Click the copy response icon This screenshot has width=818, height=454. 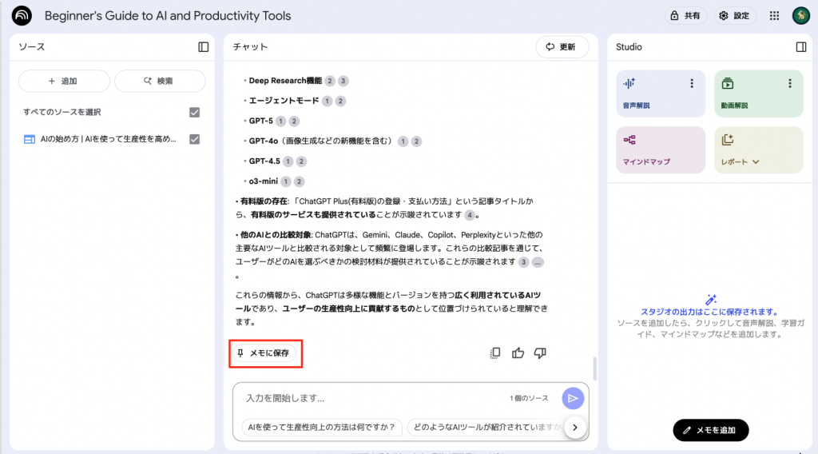(495, 352)
